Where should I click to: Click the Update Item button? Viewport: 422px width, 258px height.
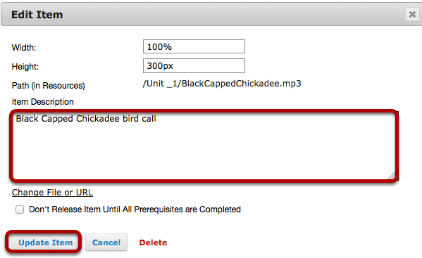tap(45, 243)
